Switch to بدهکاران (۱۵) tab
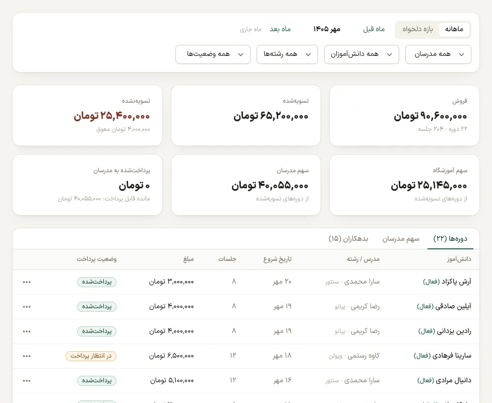The height and width of the screenshot is (403, 492). pyautogui.click(x=348, y=239)
